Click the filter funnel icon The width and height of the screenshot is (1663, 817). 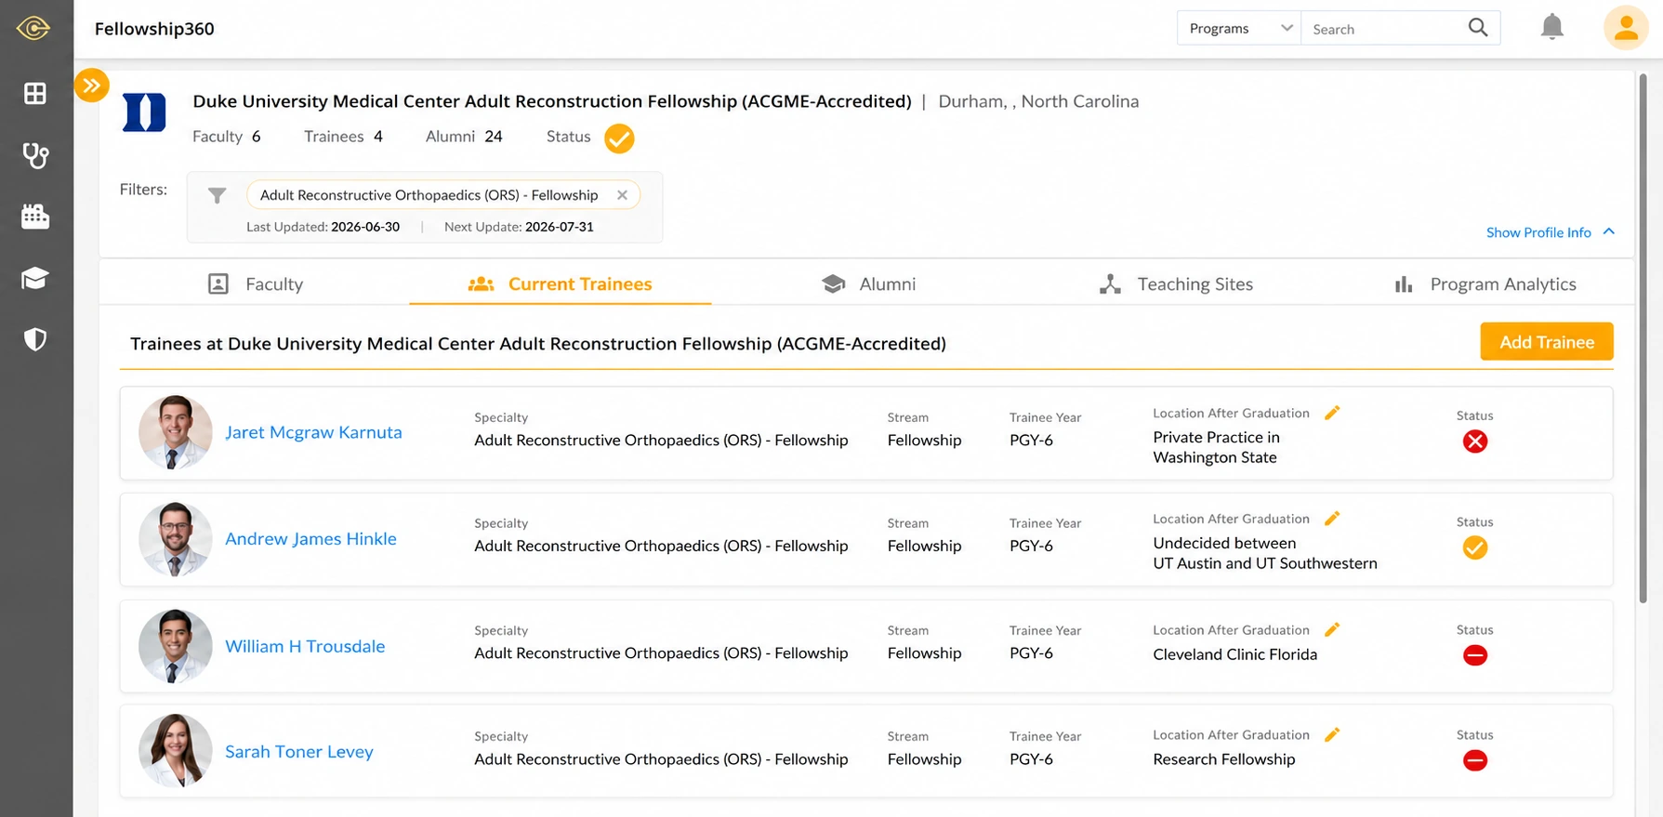click(x=217, y=195)
